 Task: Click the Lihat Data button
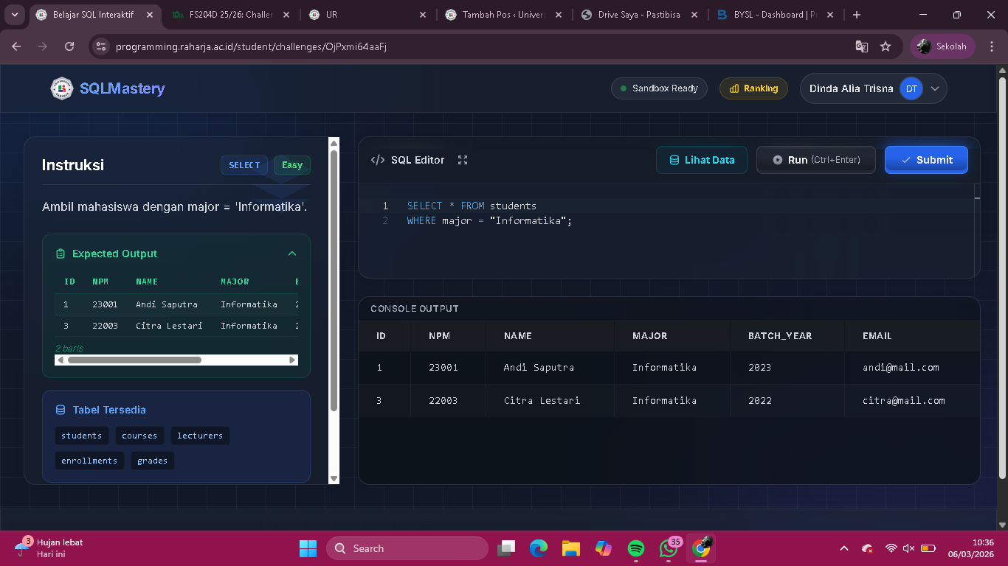click(x=701, y=160)
